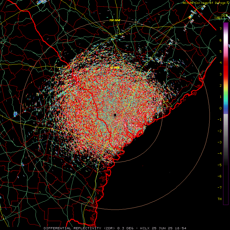Click the 5 label on the color scale
Screen dimensions: 230x230
tap(221, 51)
